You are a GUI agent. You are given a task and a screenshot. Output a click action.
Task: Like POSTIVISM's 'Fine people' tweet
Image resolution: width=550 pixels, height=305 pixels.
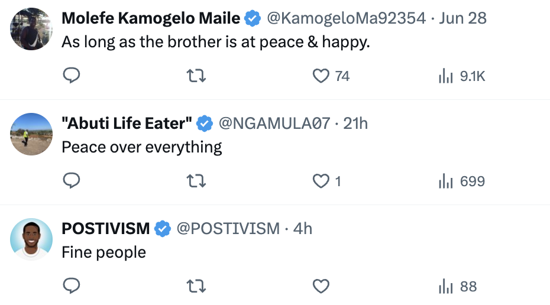tap(321, 286)
